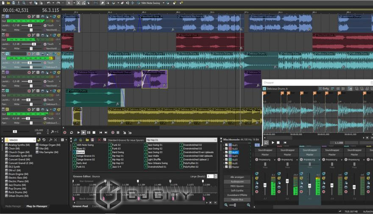Click red delete X icon in Groove-Pool toolbar
373x214 pixels.
(100, 139)
